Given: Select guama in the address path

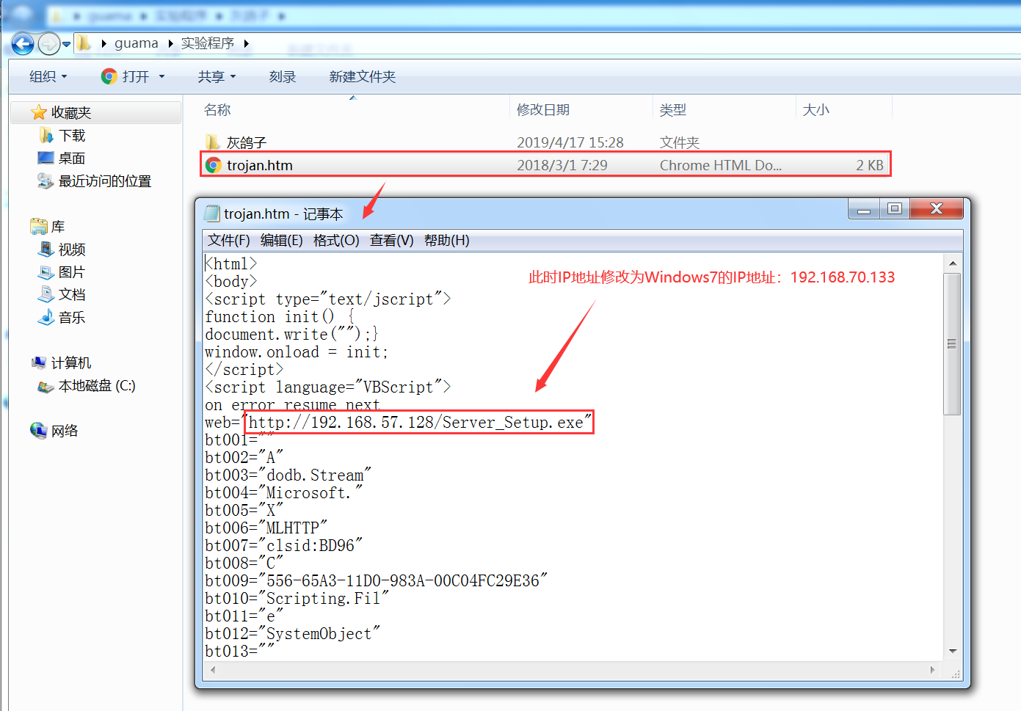Looking at the screenshot, I should (x=136, y=43).
